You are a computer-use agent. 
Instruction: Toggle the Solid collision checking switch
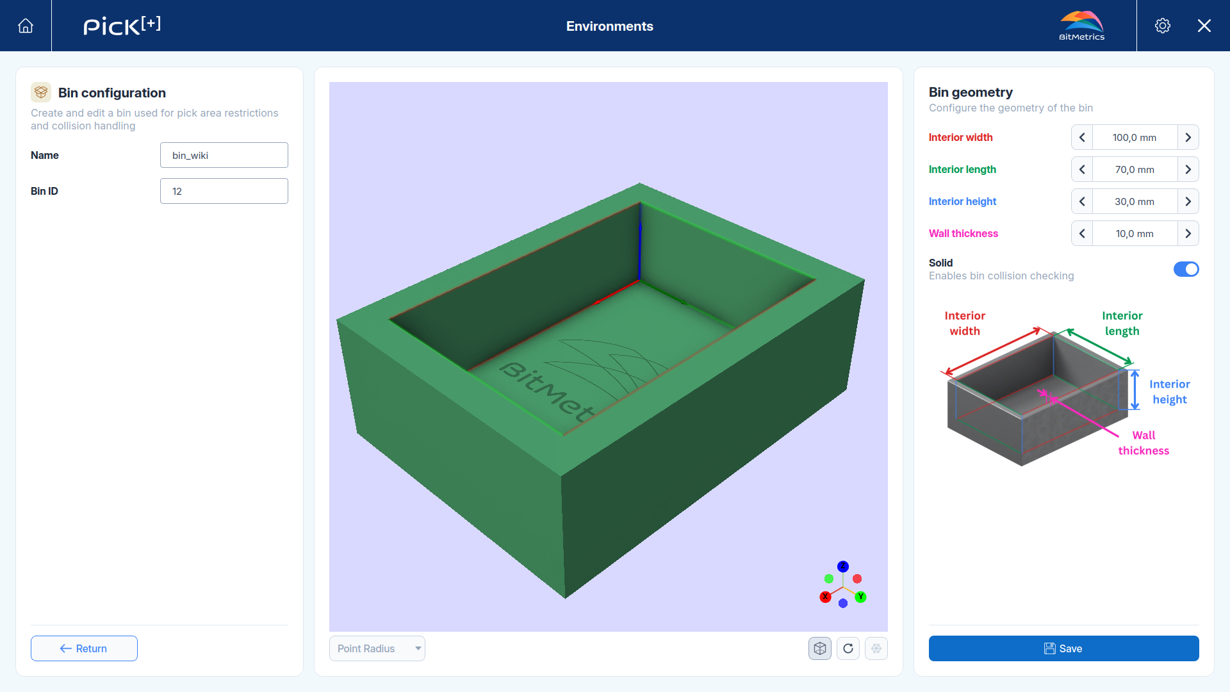click(x=1186, y=269)
